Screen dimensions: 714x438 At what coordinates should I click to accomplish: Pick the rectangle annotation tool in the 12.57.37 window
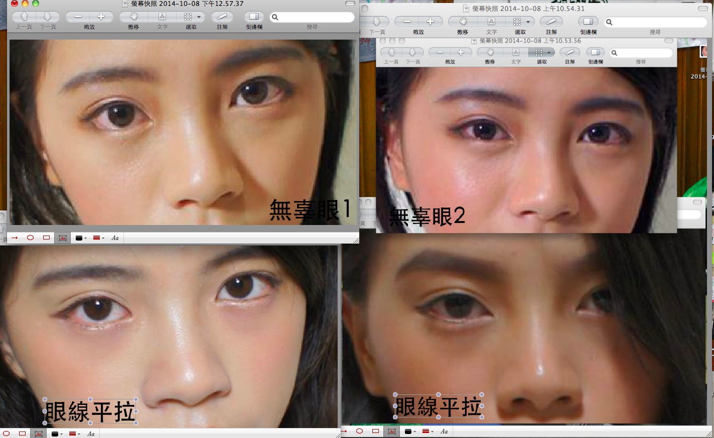(46, 238)
